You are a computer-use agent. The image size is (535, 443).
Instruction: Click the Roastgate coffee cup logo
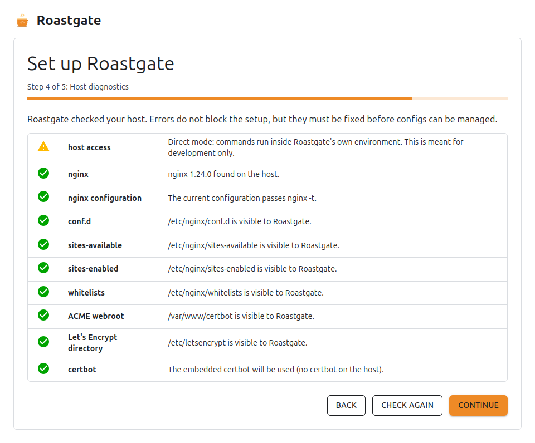pos(22,21)
